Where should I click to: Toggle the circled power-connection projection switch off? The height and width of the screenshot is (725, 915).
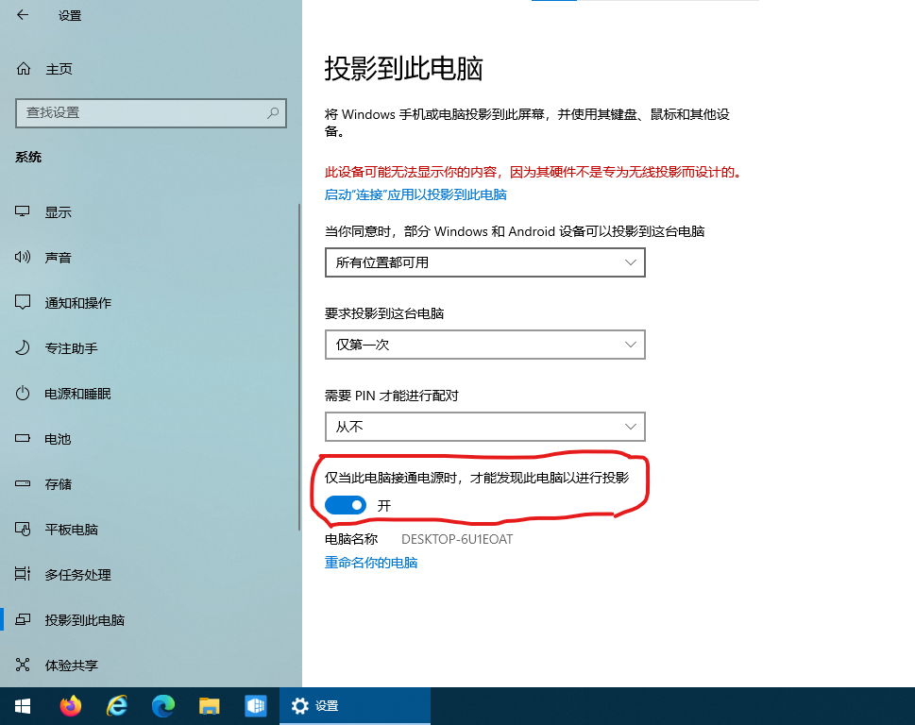click(345, 505)
